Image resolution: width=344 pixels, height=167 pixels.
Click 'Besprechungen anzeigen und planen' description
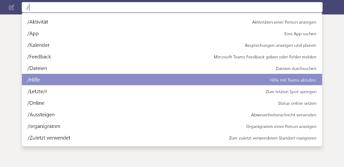point(280,46)
